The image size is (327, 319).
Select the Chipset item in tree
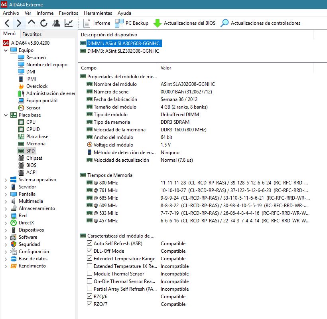point(34,158)
